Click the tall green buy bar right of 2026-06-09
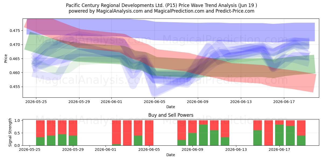Viewport: 323px width, 161px height. (x=203, y=135)
